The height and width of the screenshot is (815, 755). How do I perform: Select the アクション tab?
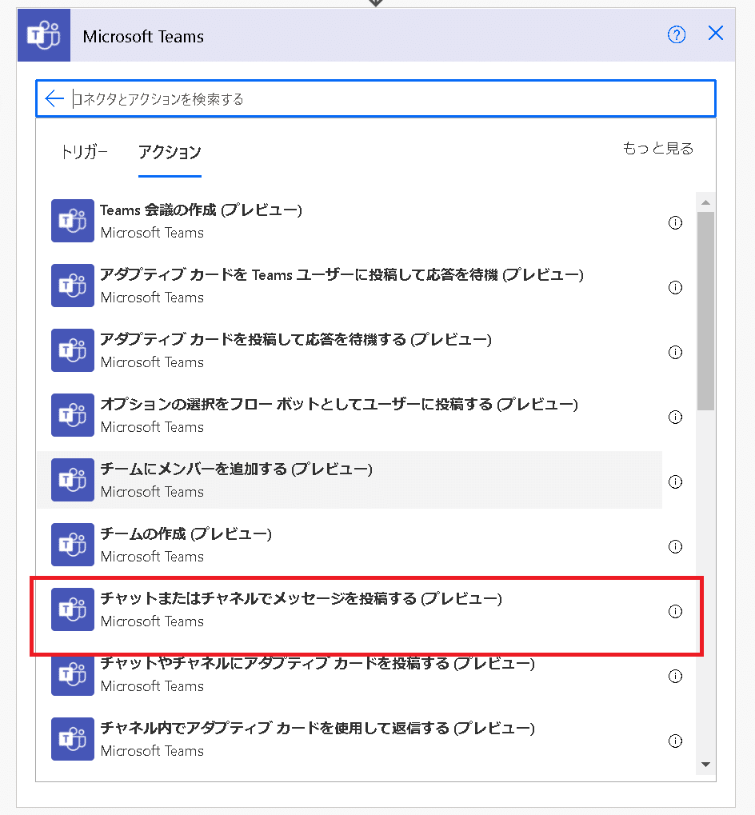(x=170, y=152)
